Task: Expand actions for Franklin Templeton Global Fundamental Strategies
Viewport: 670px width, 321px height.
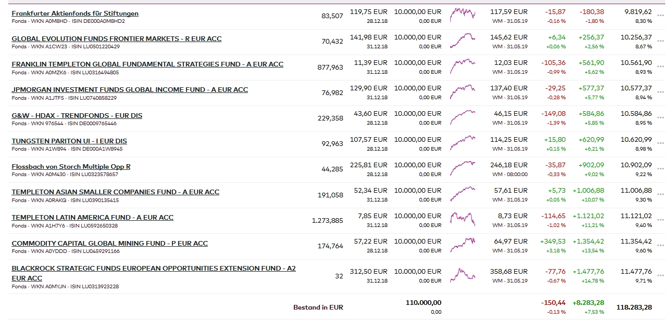Action: [661, 66]
